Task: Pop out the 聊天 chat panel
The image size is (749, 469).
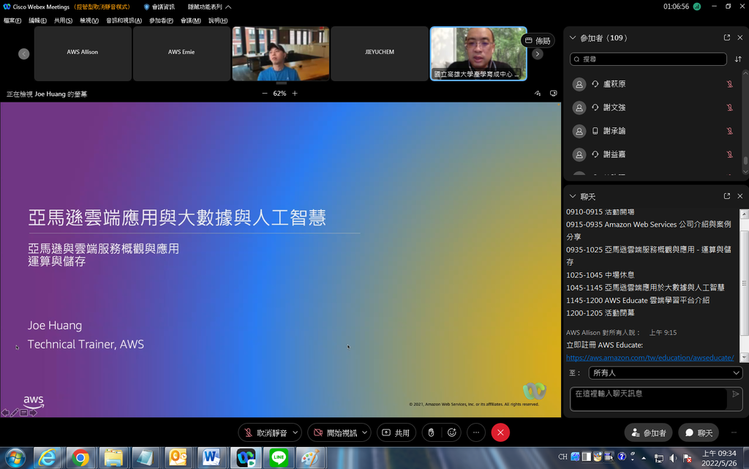Action: (726, 196)
